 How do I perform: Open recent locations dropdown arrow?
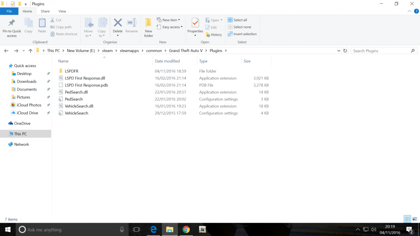24,51
